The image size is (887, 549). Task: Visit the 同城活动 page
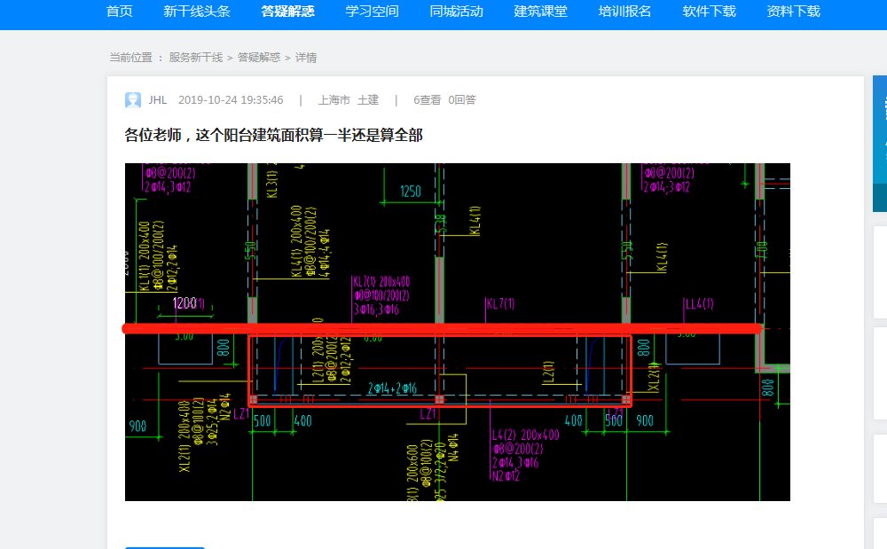(457, 12)
